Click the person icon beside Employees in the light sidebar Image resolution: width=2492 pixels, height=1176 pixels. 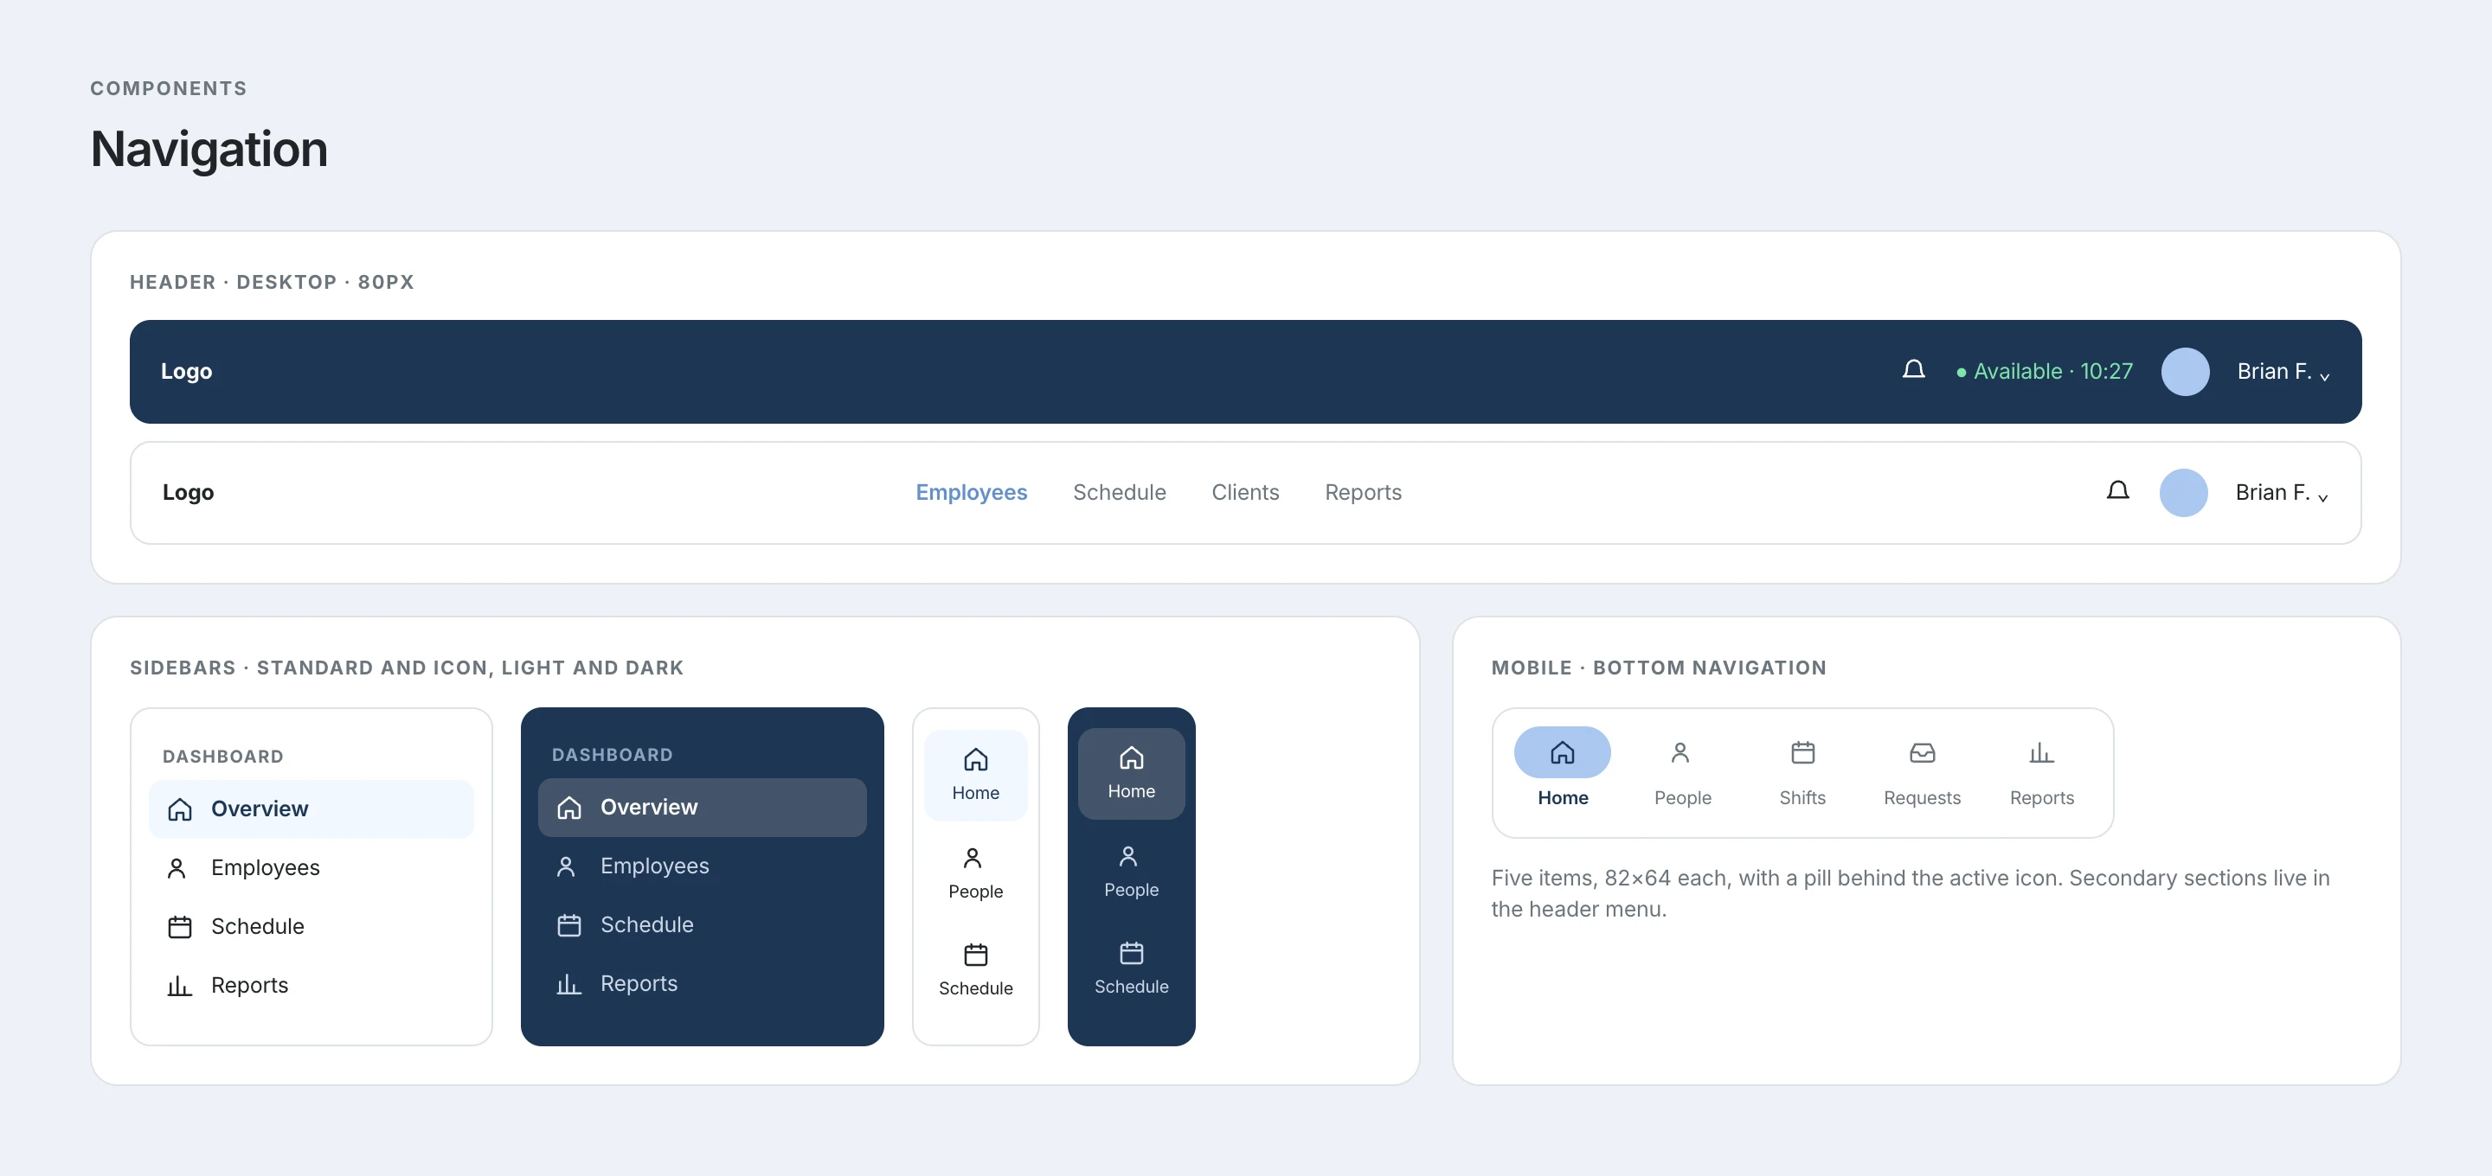click(x=177, y=867)
